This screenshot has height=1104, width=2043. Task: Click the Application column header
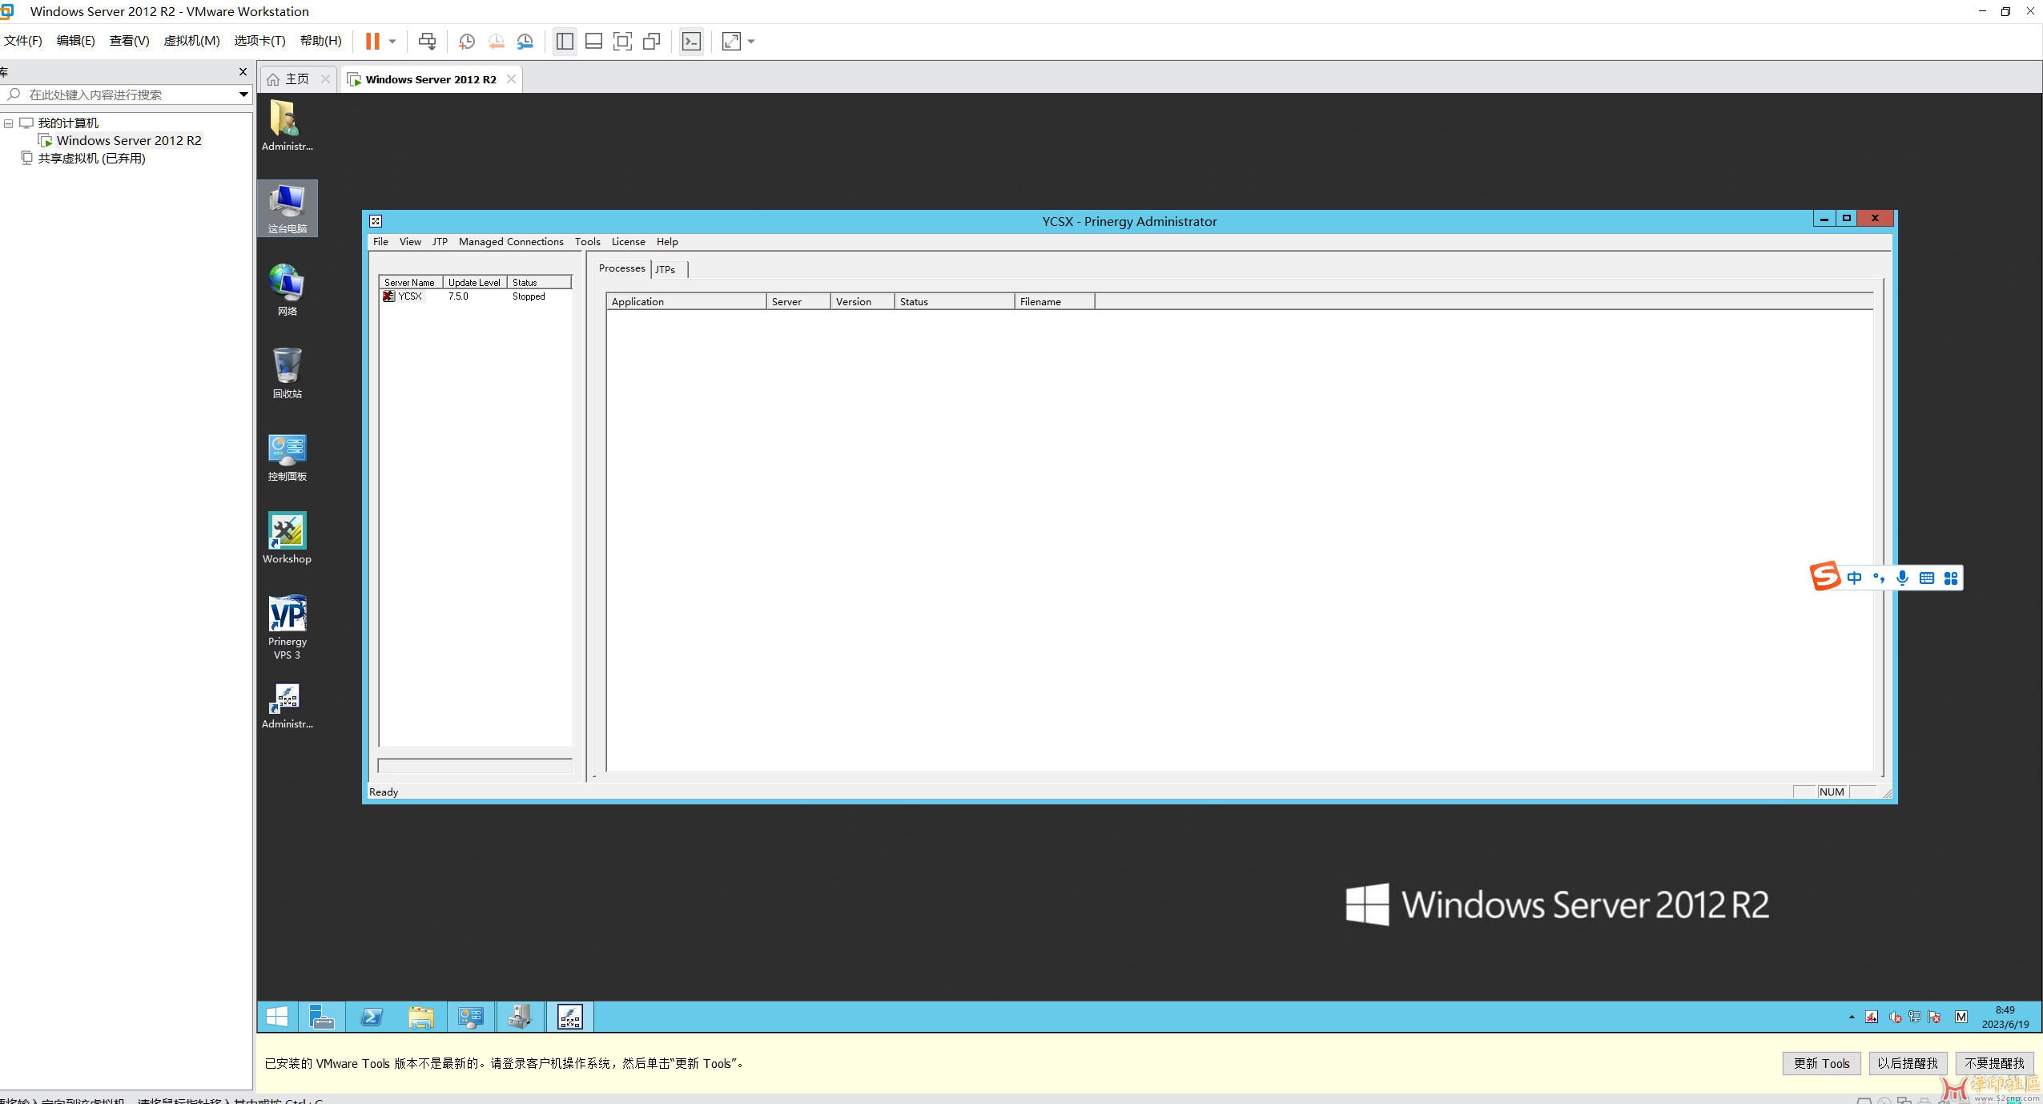[686, 301]
